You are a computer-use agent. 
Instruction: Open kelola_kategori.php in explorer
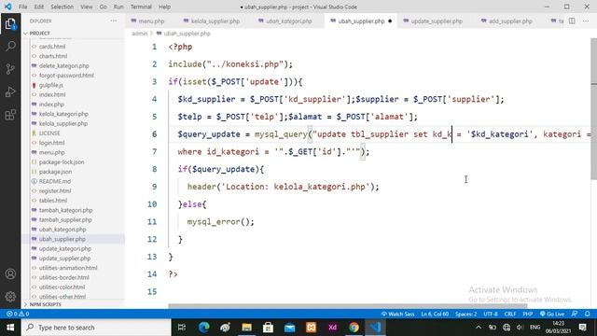coord(63,114)
